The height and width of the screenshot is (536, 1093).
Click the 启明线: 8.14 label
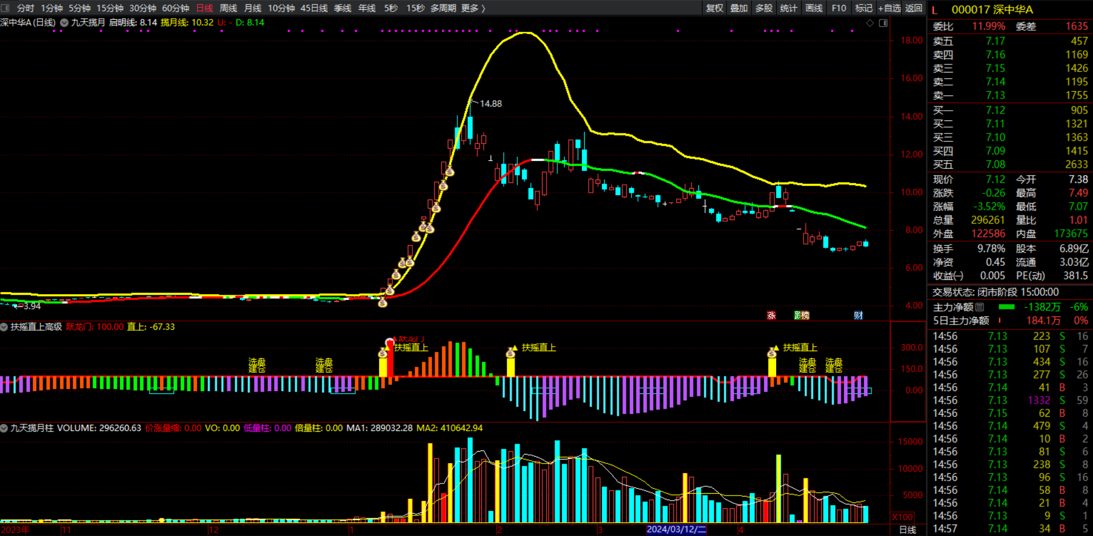[x=132, y=23]
